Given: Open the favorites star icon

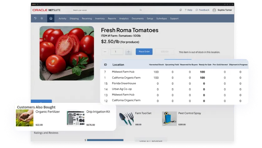Looking at the screenshot, I should pyautogui.click(x=42, y=18).
